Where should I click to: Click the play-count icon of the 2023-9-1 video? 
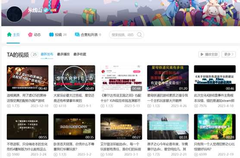click(x=56, y=106)
